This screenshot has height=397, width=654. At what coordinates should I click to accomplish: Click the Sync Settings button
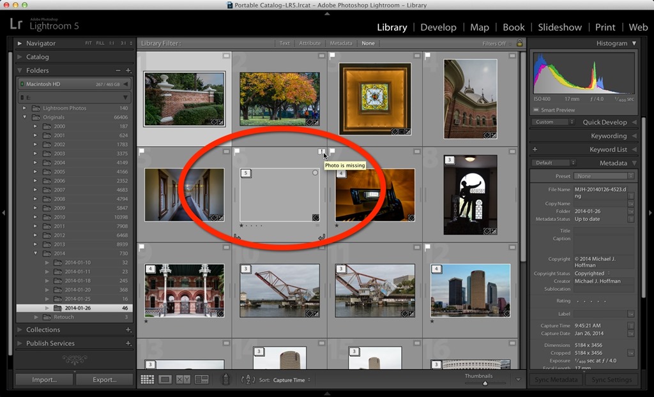click(x=611, y=380)
